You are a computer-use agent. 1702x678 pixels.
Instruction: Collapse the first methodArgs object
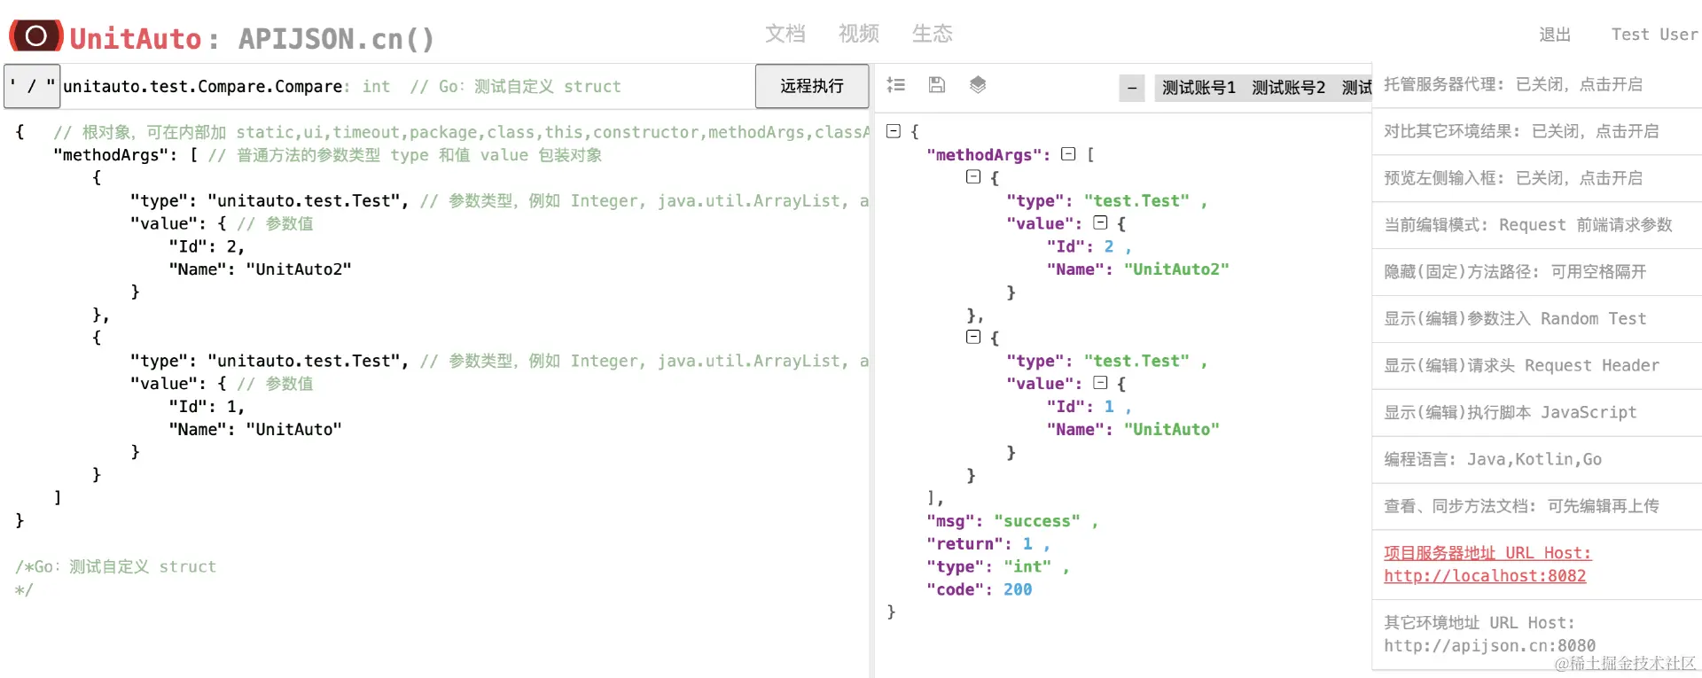[973, 177]
